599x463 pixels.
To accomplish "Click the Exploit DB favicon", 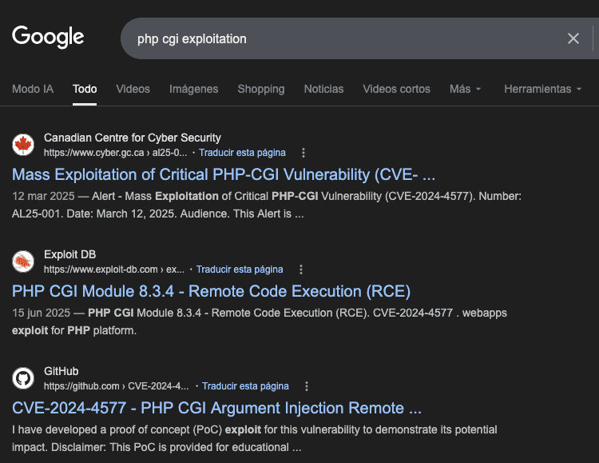I will pos(23,261).
